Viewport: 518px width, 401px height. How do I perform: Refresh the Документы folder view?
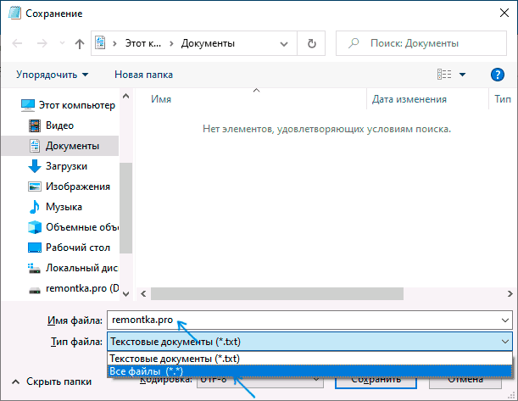click(311, 43)
